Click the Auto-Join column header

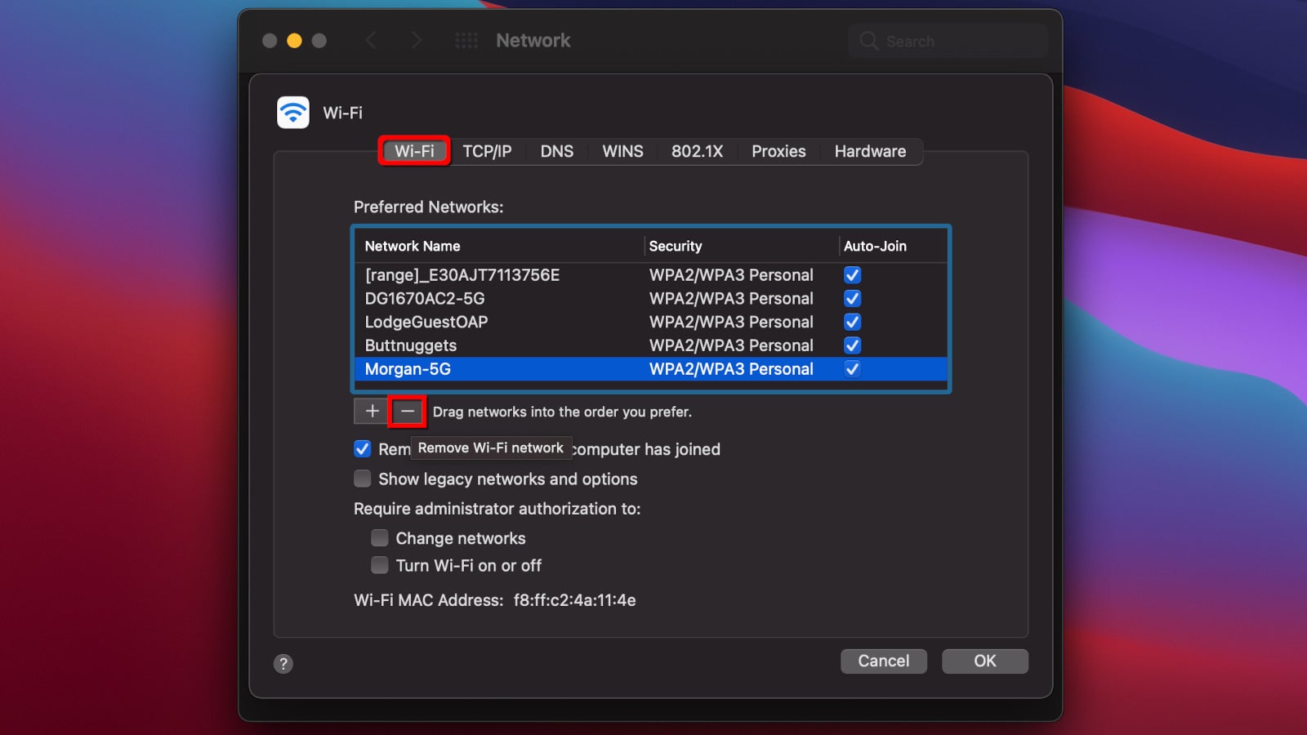pos(893,246)
